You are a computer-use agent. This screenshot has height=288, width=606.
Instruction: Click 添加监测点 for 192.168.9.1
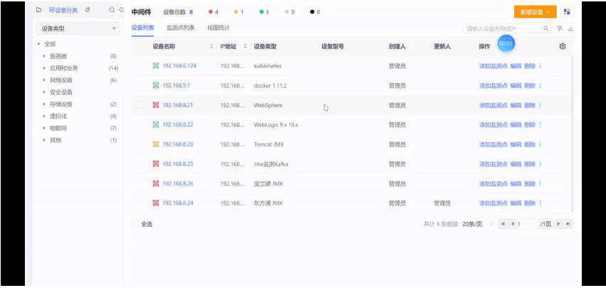(x=493, y=85)
